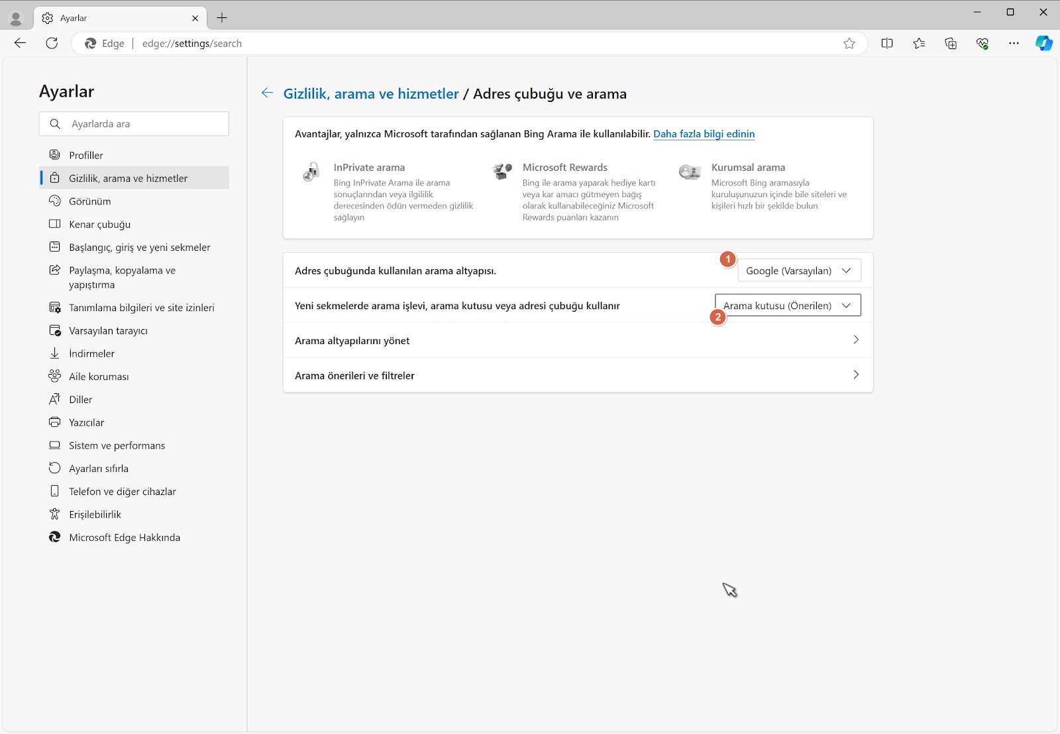Open Settings and more ellipsis menu

point(1014,43)
